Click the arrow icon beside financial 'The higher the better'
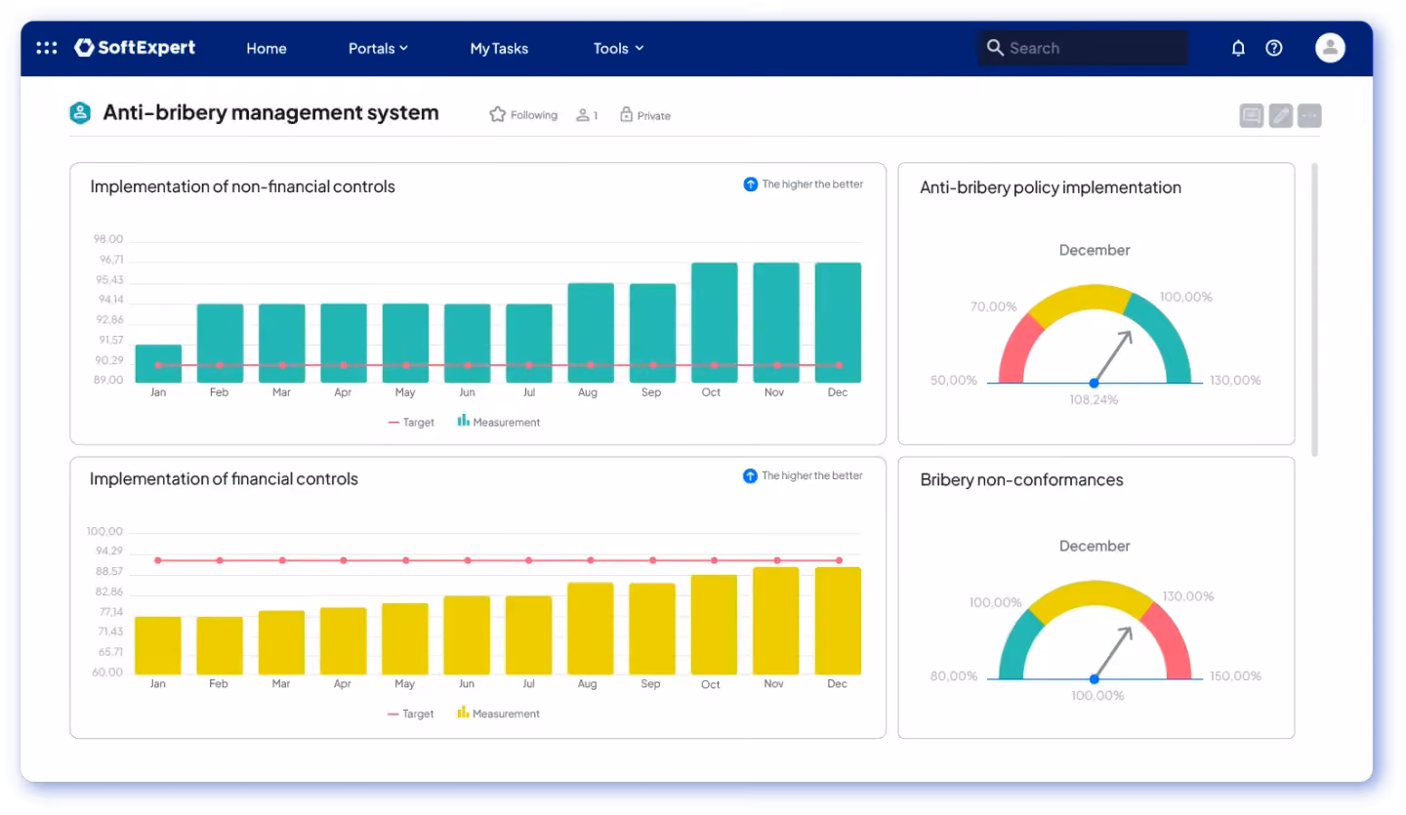This screenshot has width=1406, height=815. (750, 476)
